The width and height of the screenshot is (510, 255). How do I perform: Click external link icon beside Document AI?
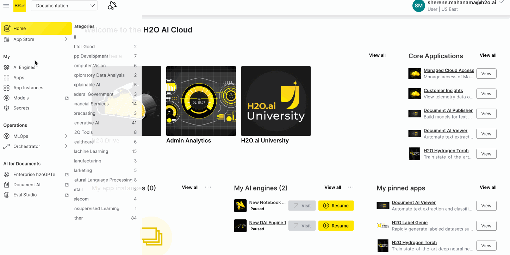pos(67,185)
